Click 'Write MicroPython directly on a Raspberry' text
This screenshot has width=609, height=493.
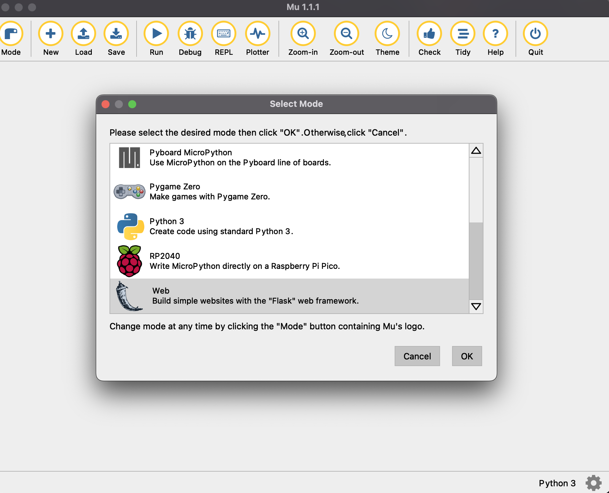coord(245,266)
